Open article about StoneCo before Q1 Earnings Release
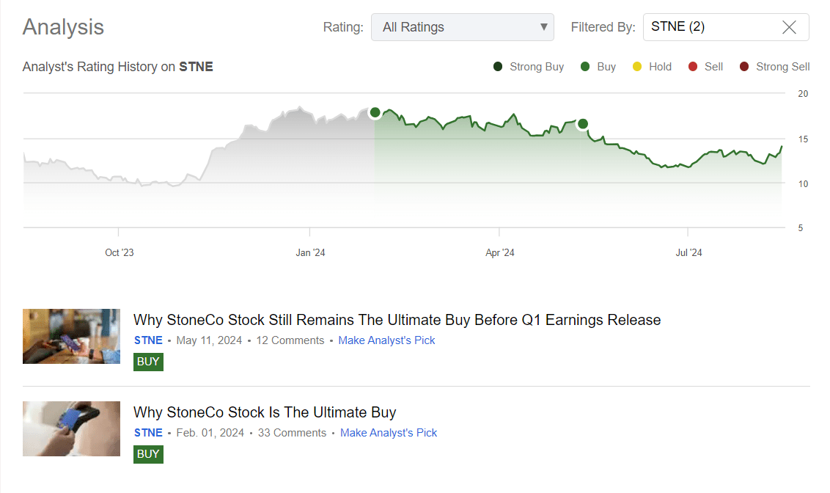The height and width of the screenshot is (493, 830). coord(397,320)
